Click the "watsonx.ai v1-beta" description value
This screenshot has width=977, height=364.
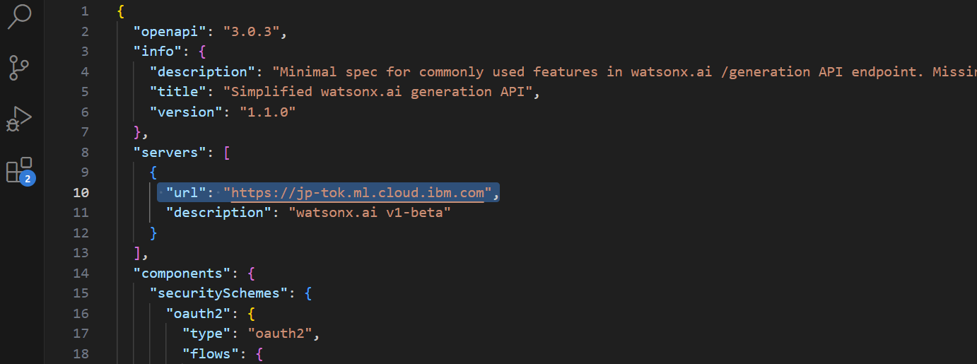369,212
